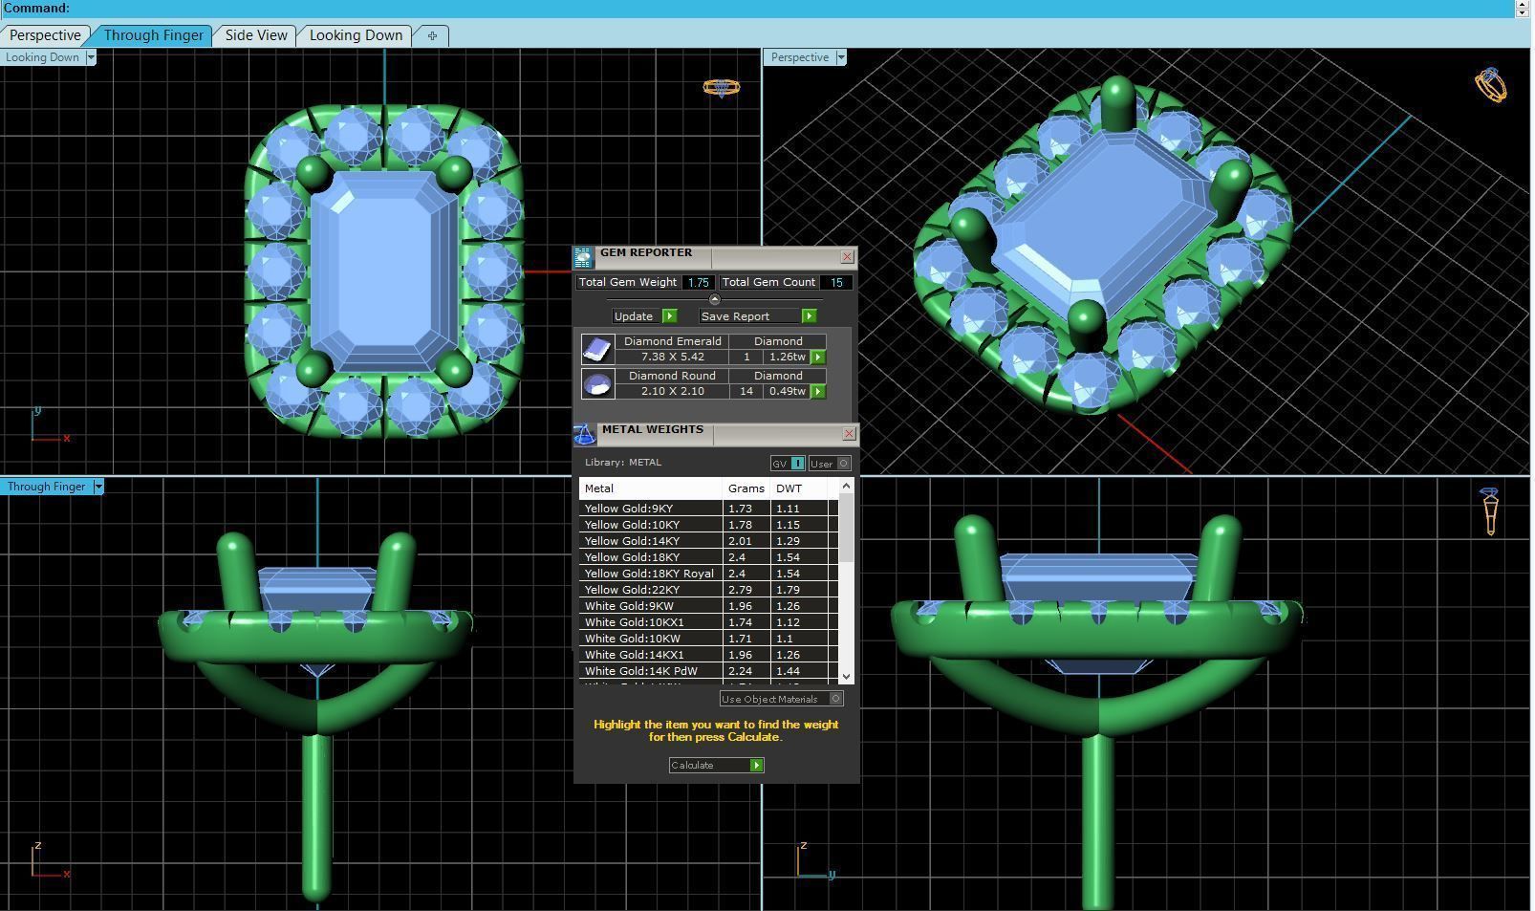
Task: Click the Save Report button
Action: [758, 316]
